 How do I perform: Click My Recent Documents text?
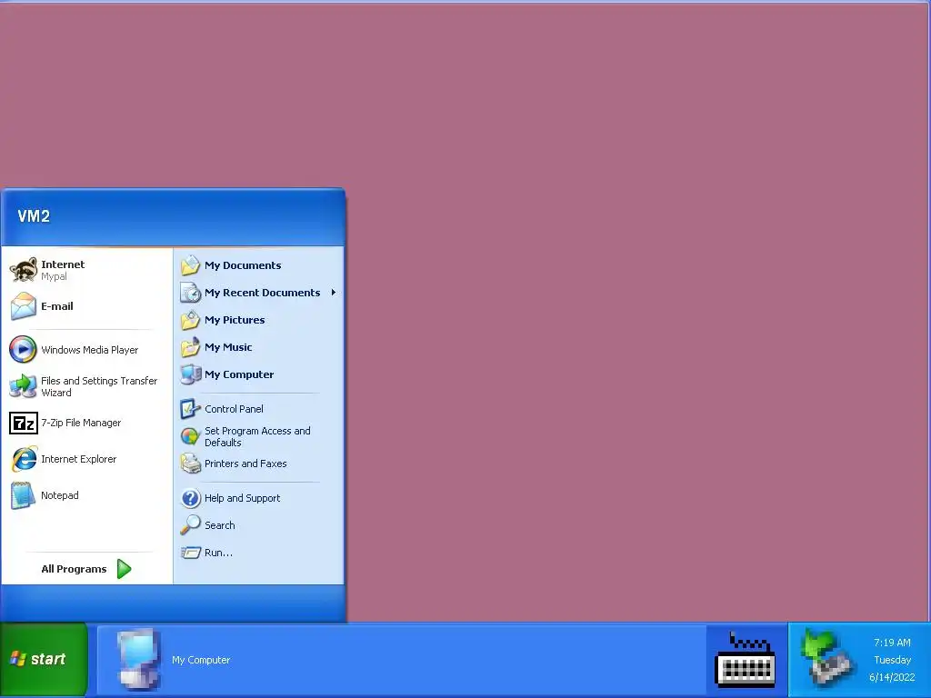(263, 293)
